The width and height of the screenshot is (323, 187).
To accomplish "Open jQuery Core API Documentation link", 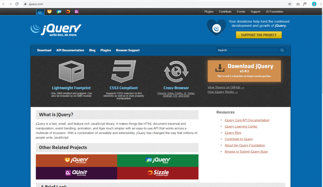I will tap(247, 120).
